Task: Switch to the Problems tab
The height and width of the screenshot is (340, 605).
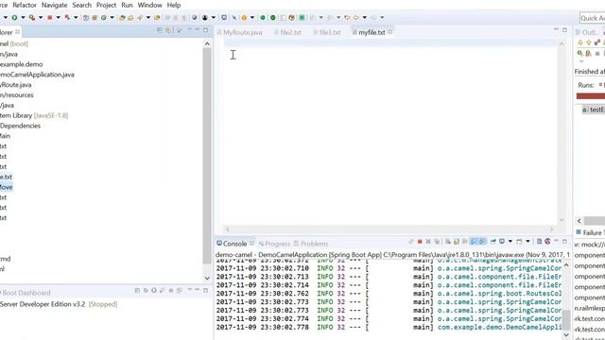Action: coord(311,244)
